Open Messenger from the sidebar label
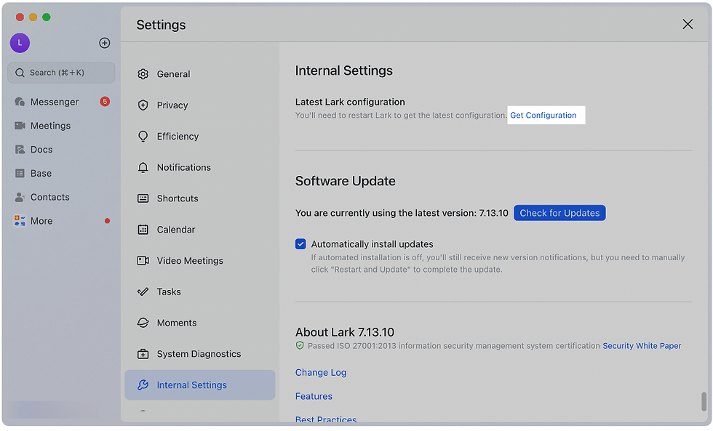Screen dimensions: 713x431 tap(55, 102)
